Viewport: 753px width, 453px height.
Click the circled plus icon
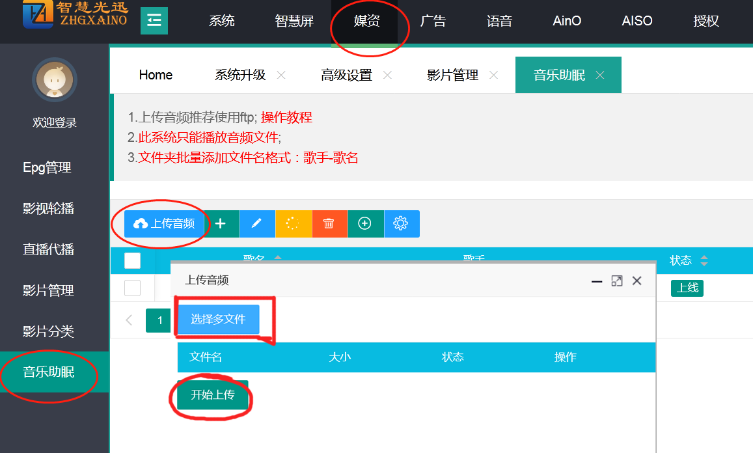coord(365,224)
